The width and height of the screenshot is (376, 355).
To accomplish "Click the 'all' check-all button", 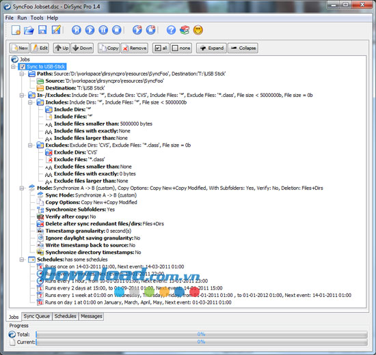I will [x=161, y=48].
